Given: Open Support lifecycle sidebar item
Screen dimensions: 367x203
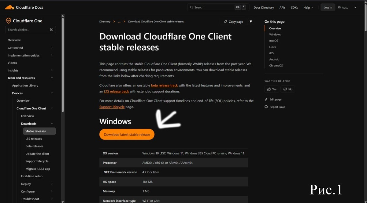Looking at the screenshot, I should (x=37, y=161).
